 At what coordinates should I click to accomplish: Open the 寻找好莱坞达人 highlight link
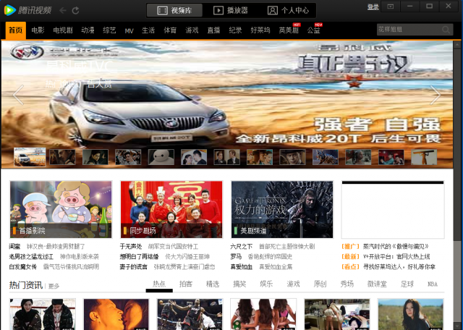click(x=399, y=267)
